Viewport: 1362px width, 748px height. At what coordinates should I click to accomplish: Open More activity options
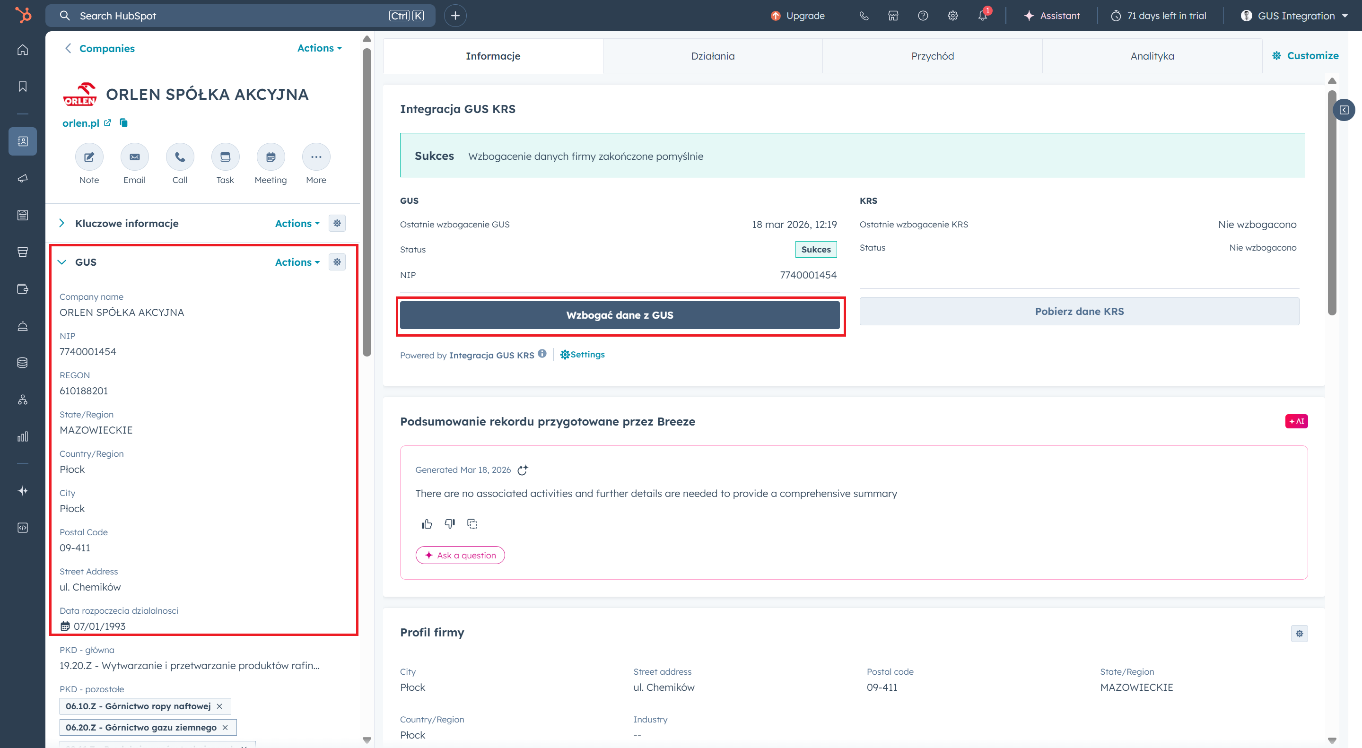[316, 157]
